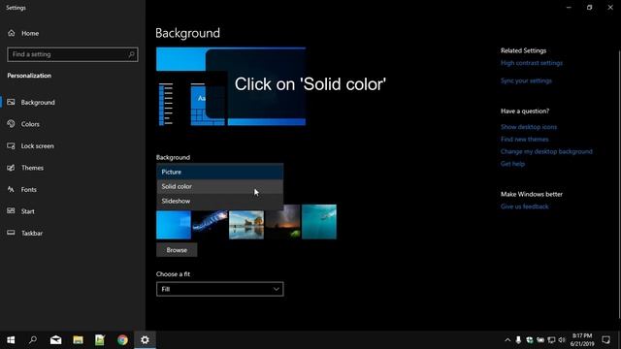621x349 pixels.
Task: Click the search magnifier in Find a setting
Action: coord(132,54)
